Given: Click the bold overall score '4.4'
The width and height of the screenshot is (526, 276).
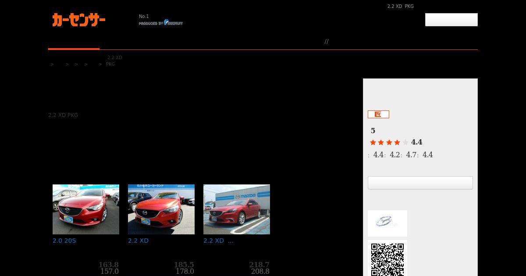Looking at the screenshot, I should [417, 142].
